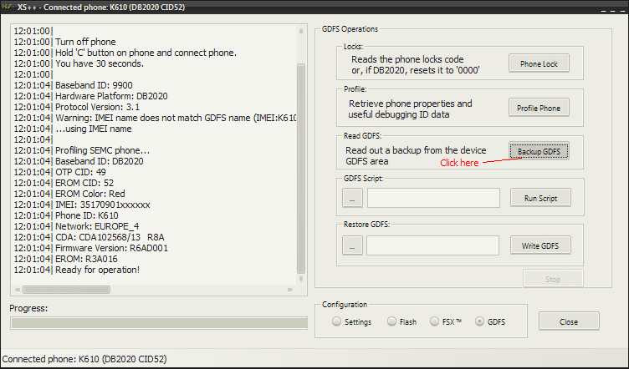The width and height of the screenshot is (629, 369).
Task: Click the Backup GDFS button
Action: [539, 151]
